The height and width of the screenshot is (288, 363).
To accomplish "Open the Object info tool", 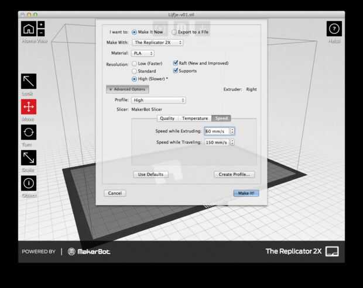I will click(x=29, y=183).
